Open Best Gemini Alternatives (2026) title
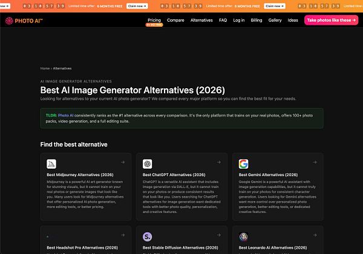The height and width of the screenshot is (254, 363). click(x=268, y=175)
